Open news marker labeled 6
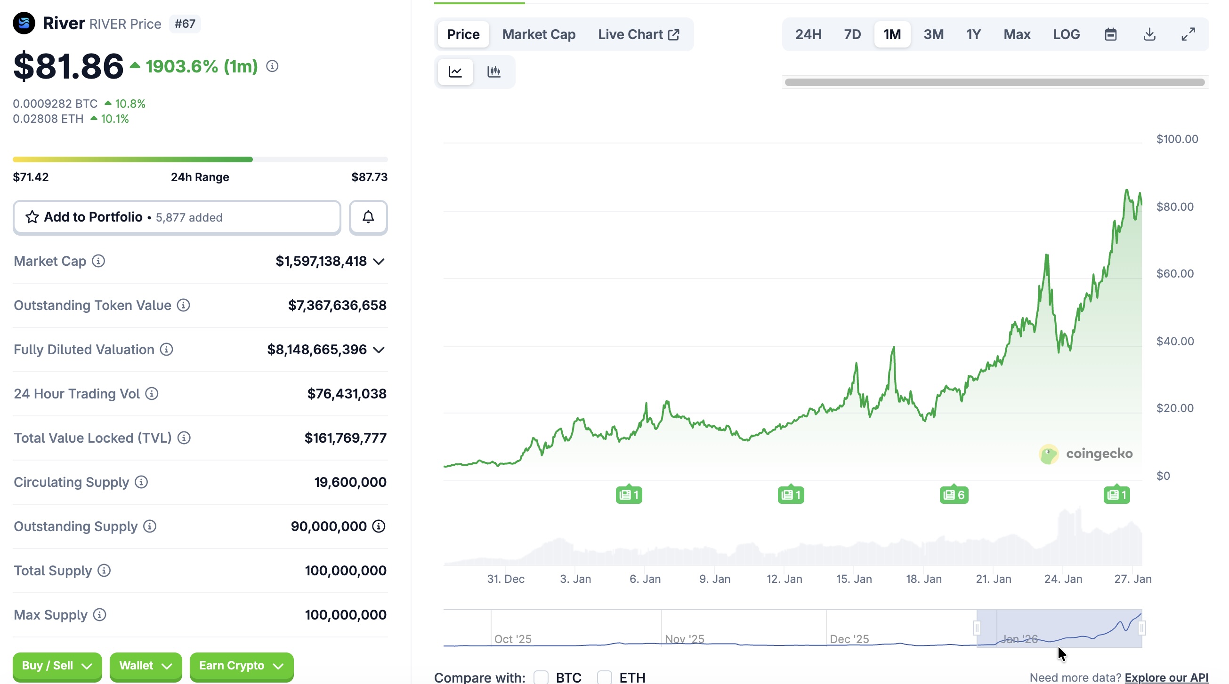The height and width of the screenshot is (684, 1229). (x=954, y=495)
